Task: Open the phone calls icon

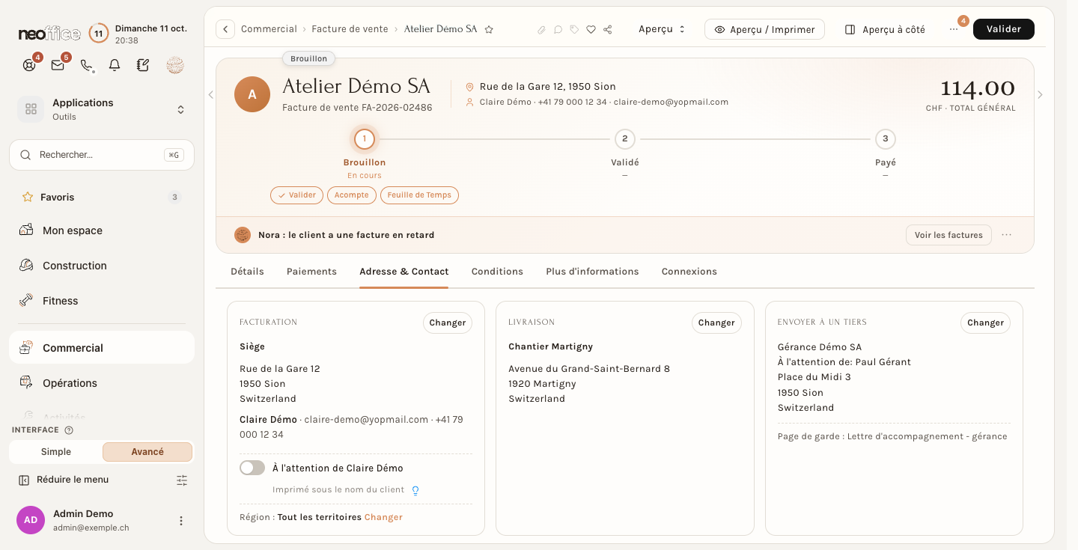Action: tap(86, 65)
